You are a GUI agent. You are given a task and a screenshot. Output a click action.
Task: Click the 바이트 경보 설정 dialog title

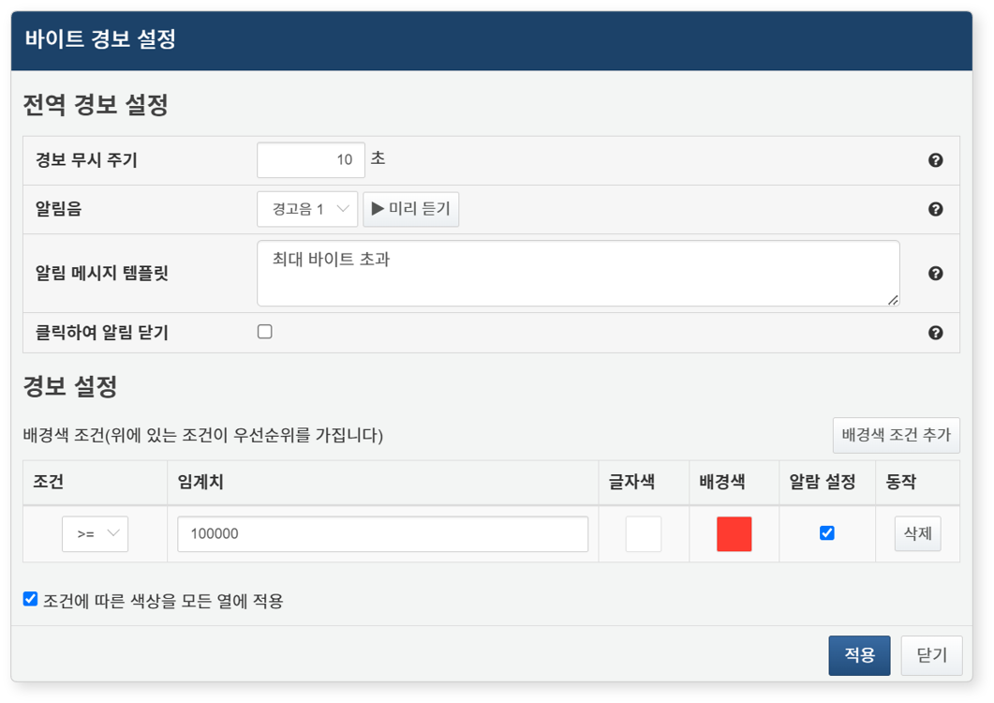[x=100, y=38]
